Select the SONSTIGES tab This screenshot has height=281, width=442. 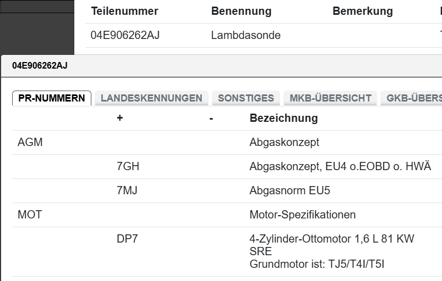tap(246, 98)
